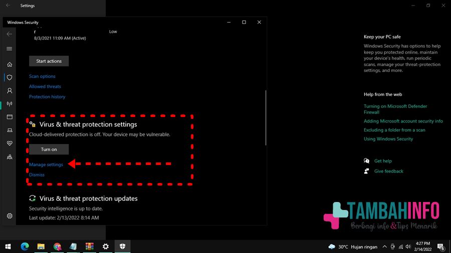The height and width of the screenshot is (253, 451).
Task: Open the notification action center
Action: (x=441, y=246)
